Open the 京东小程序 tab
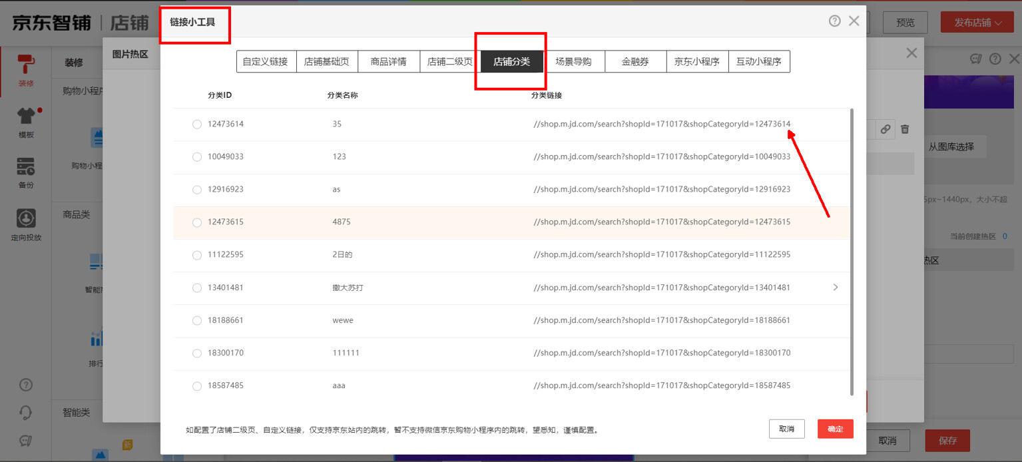1022x462 pixels. point(697,61)
